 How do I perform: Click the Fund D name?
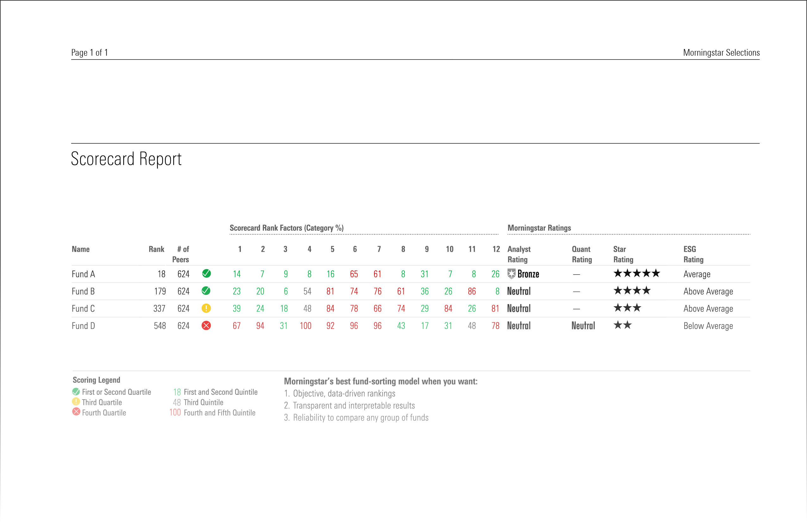(x=83, y=326)
